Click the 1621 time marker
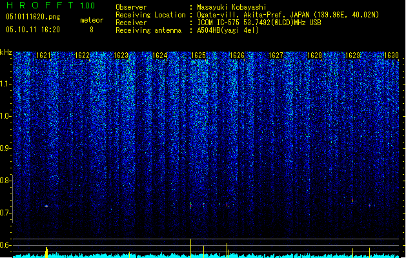The image size is (406, 258). 43,55
